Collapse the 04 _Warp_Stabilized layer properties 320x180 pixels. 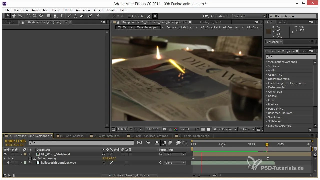(x=21, y=154)
